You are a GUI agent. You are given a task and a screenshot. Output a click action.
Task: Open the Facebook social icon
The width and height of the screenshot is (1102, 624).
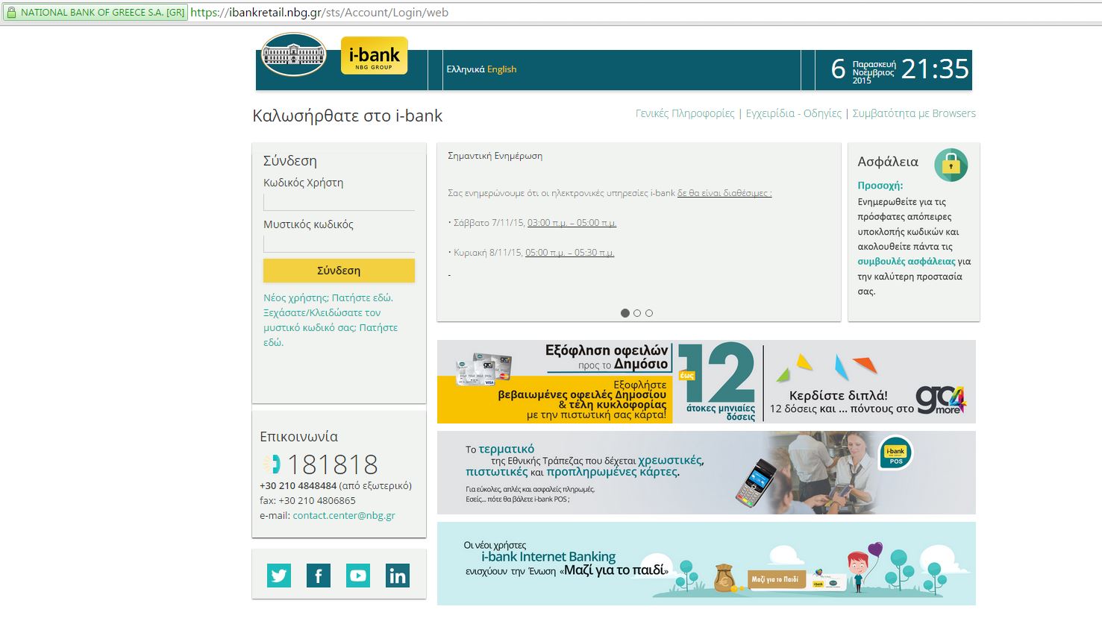point(319,576)
